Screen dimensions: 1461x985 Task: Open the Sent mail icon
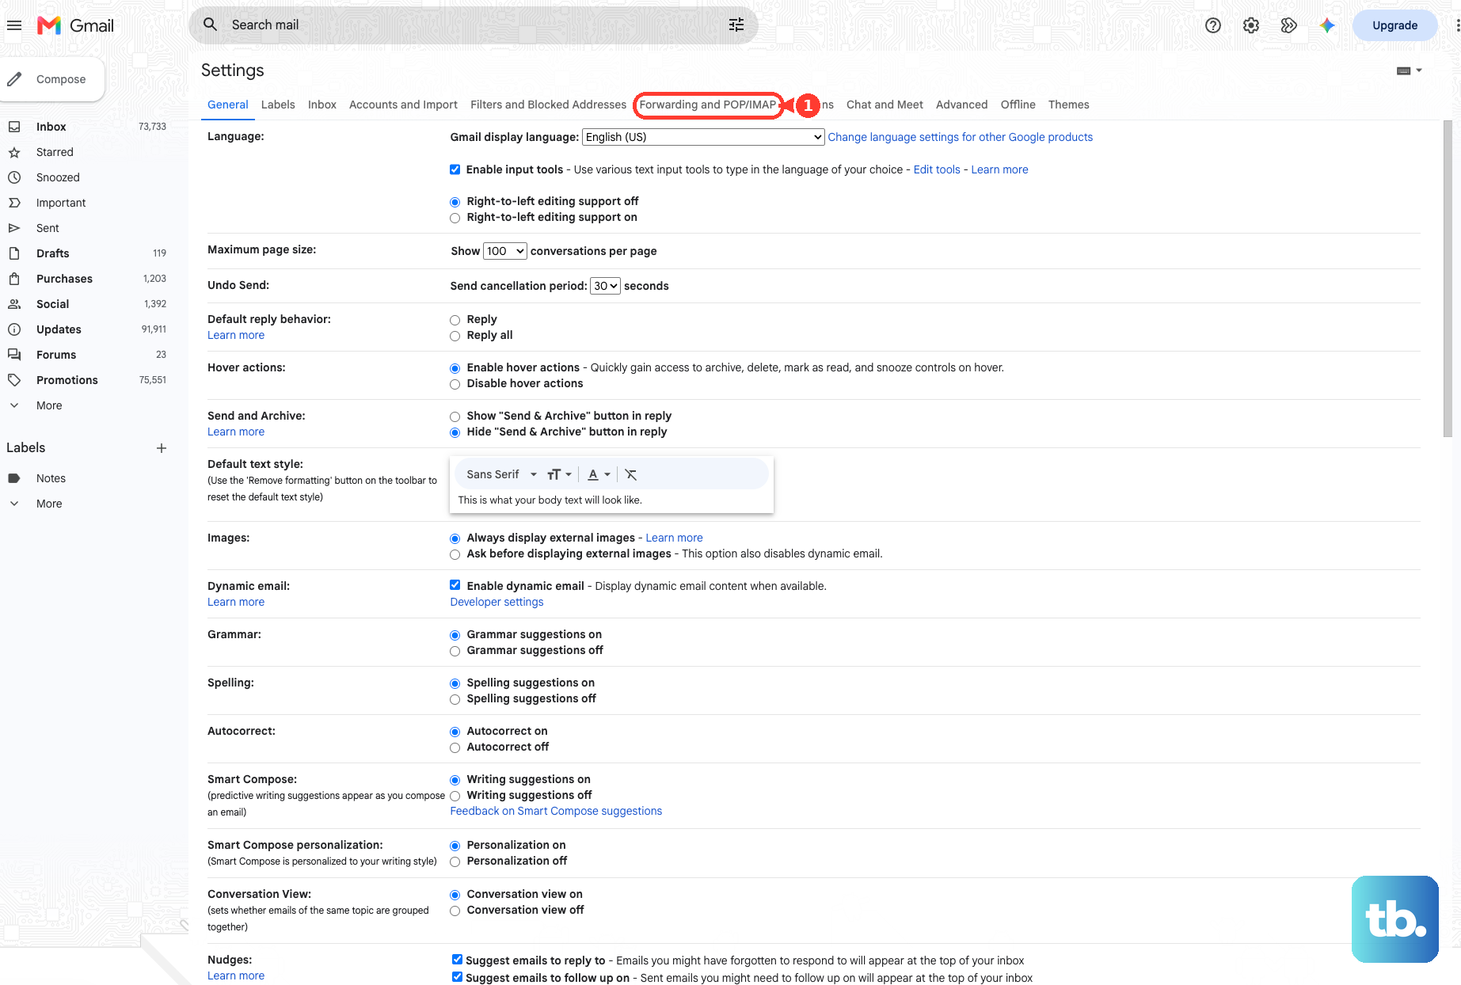[x=14, y=228]
